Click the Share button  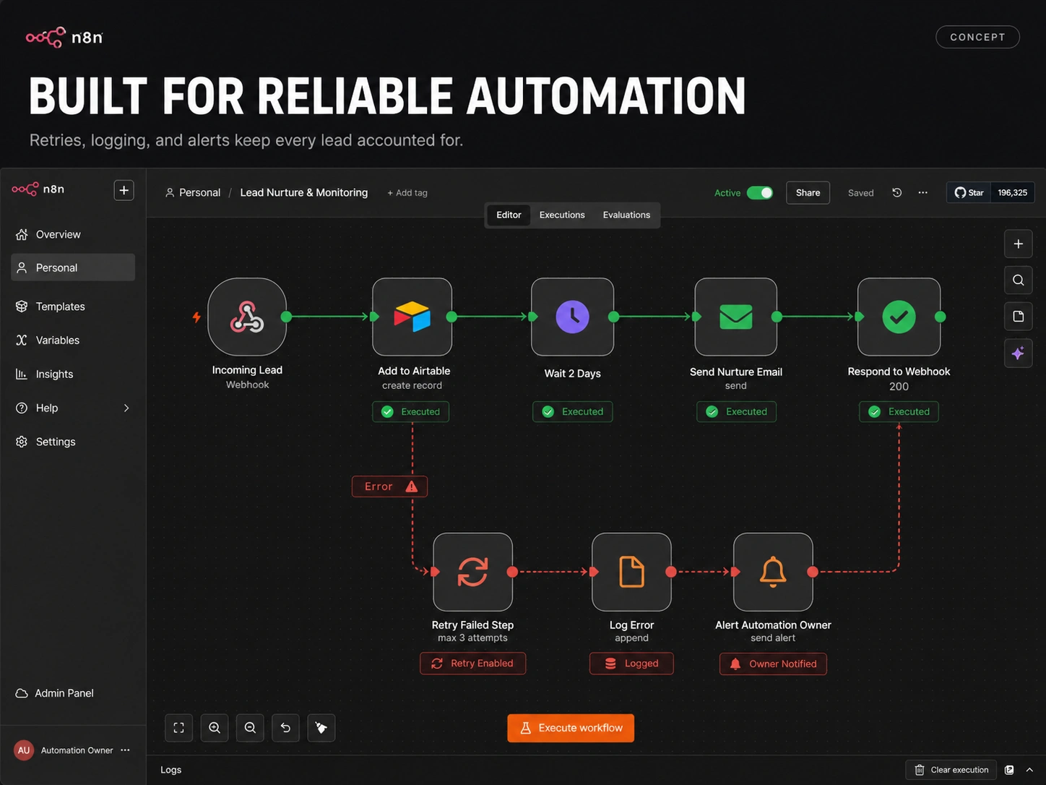coord(808,193)
